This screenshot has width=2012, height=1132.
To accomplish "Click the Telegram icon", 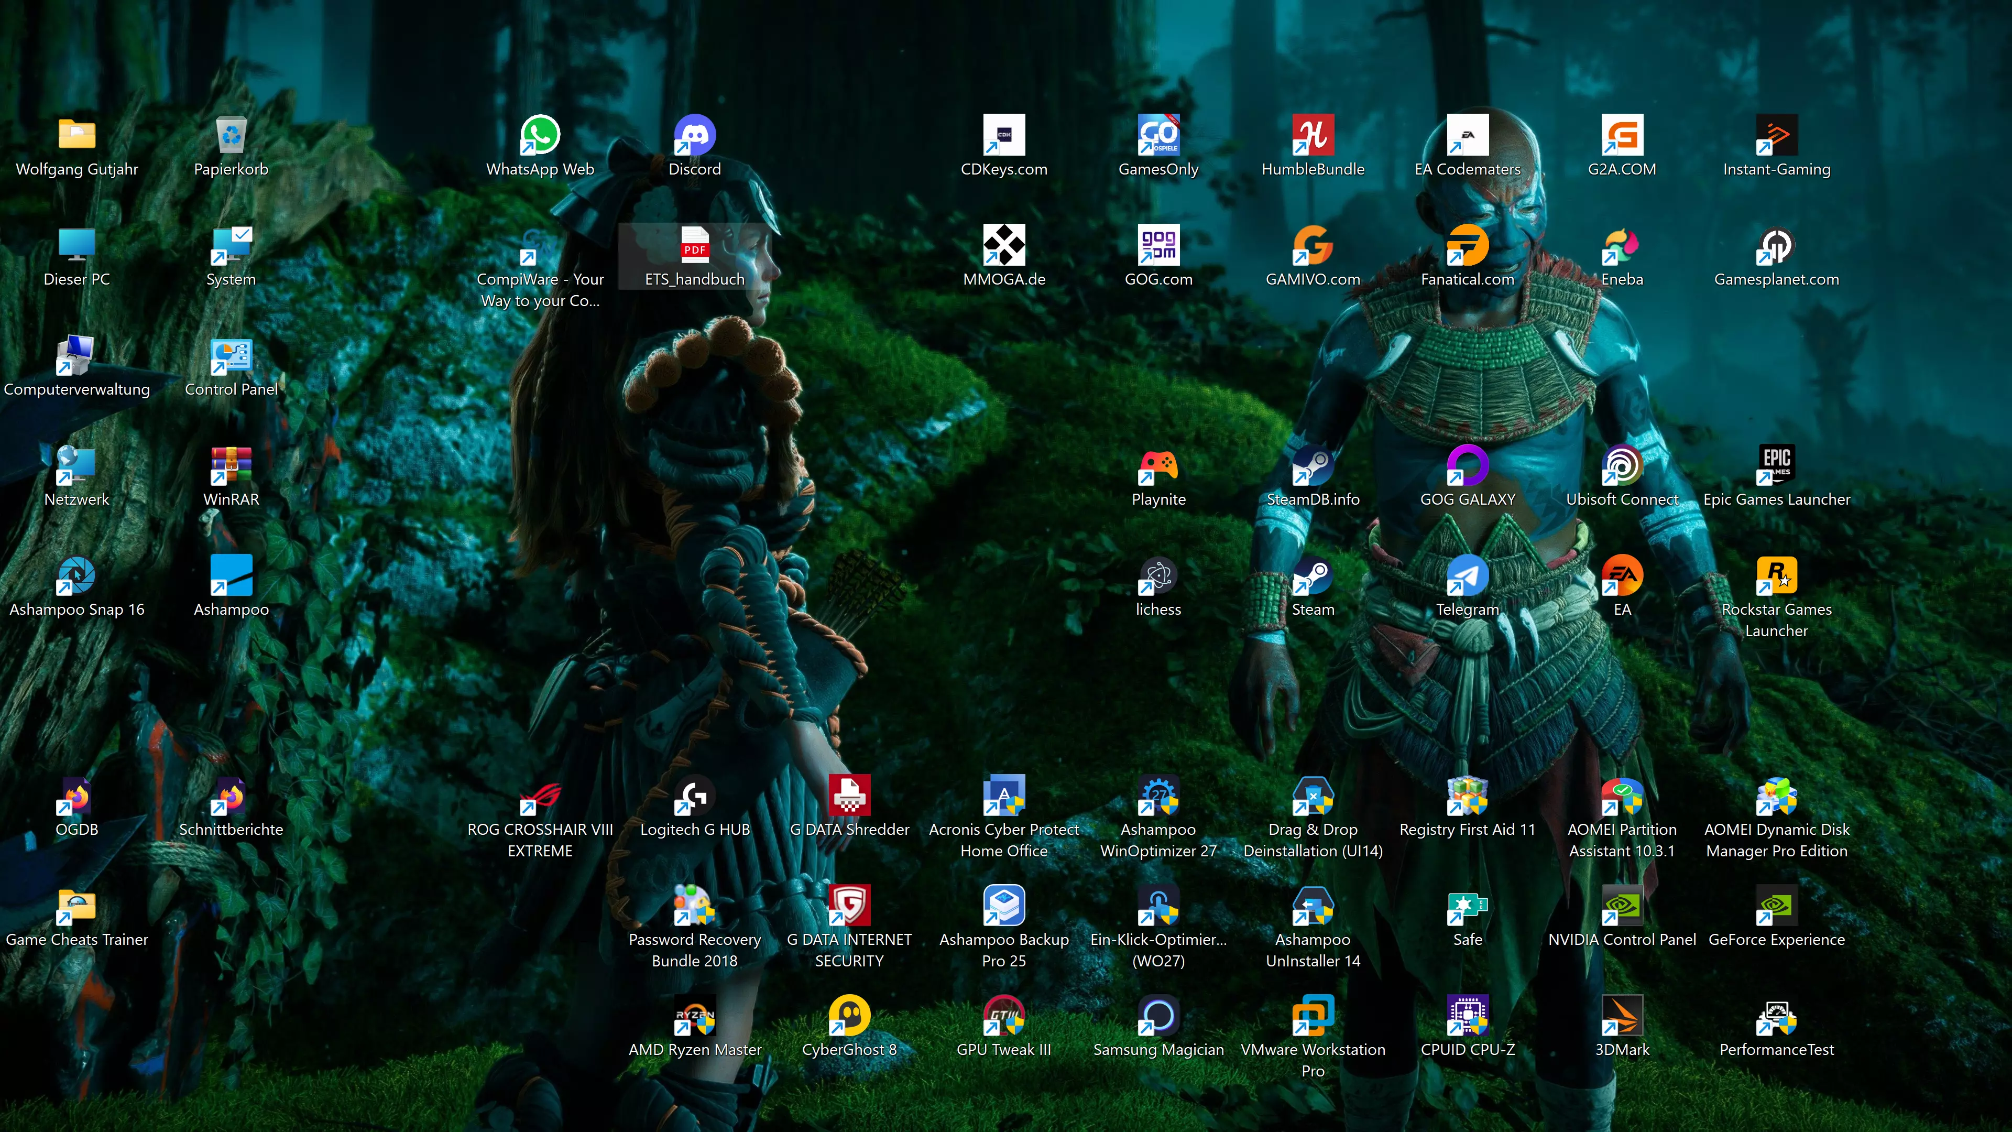I will pyautogui.click(x=1468, y=576).
